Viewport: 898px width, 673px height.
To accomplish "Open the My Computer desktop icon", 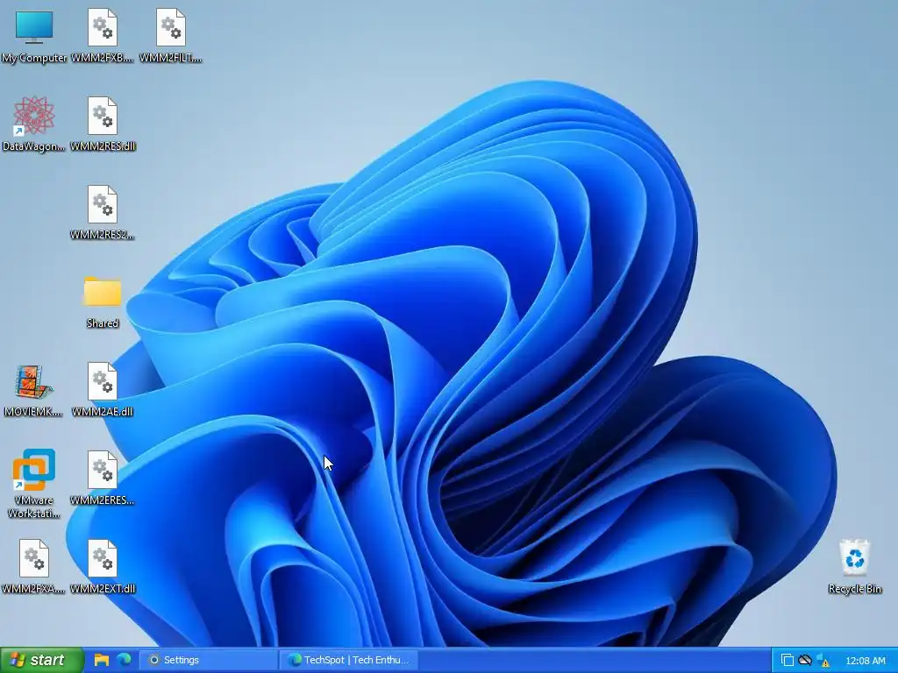I will 34,35.
